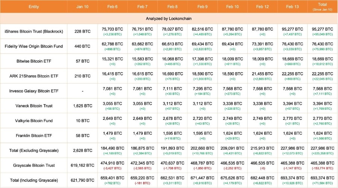Select the "Total (Since Jan 10)" header
Viewport: 338px width, 188px height.
point(322,7)
